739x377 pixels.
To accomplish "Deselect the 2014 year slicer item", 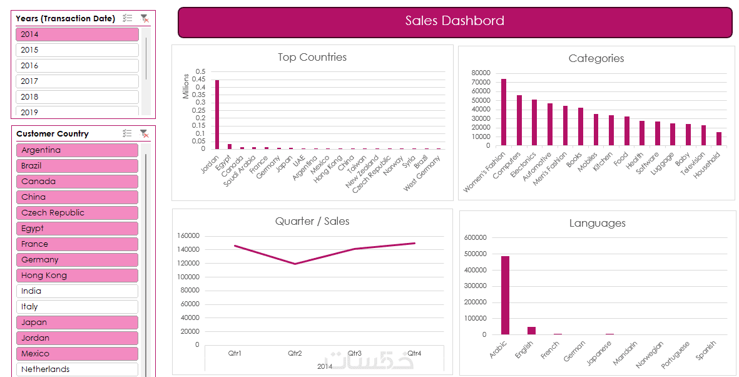I will tap(77, 34).
